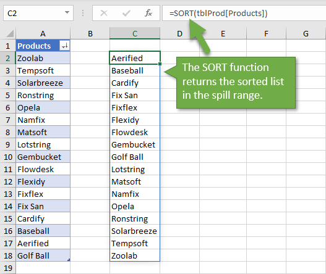This screenshot has width=326, height=274.
Task: Select Cardify cell in column C
Action: click(135, 83)
